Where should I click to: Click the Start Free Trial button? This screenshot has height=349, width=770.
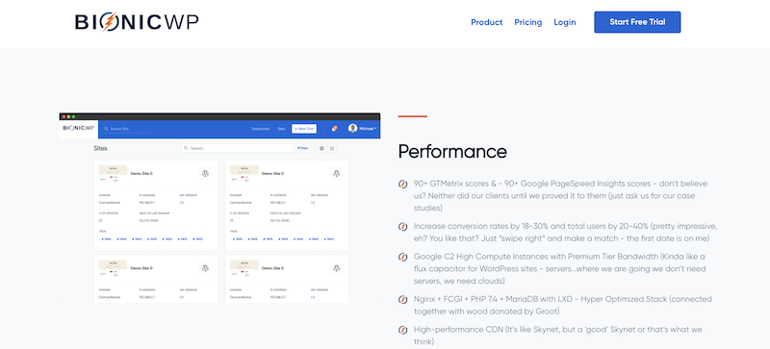(637, 22)
